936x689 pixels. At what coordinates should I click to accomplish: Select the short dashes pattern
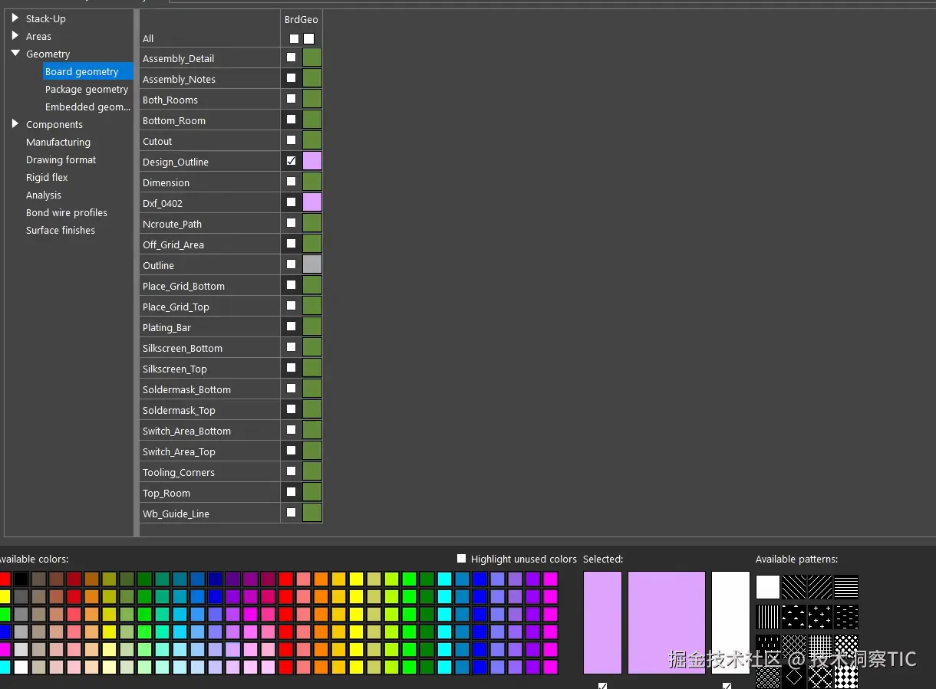pyautogui.click(x=846, y=617)
